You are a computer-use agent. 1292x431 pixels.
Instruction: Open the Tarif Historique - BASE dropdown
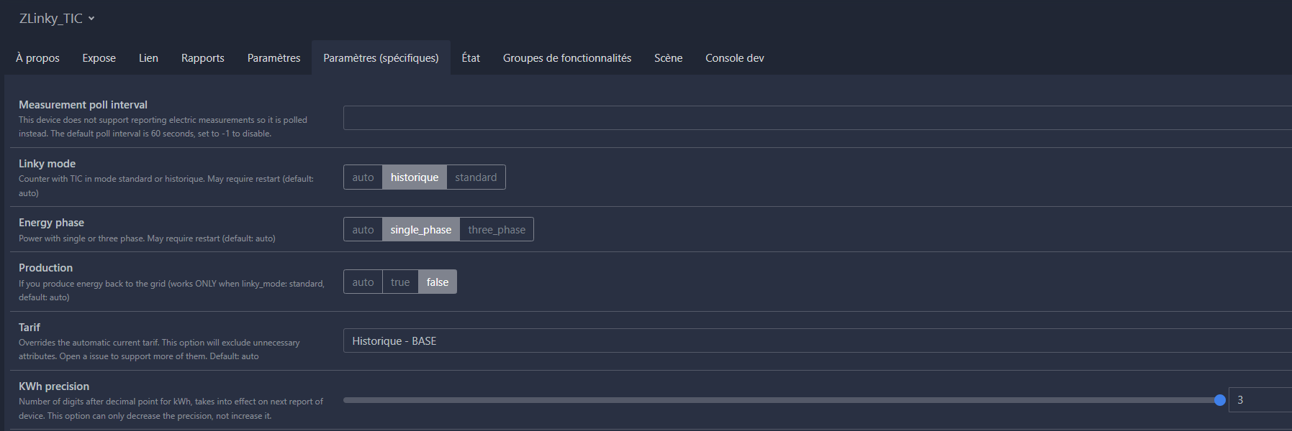coord(818,340)
